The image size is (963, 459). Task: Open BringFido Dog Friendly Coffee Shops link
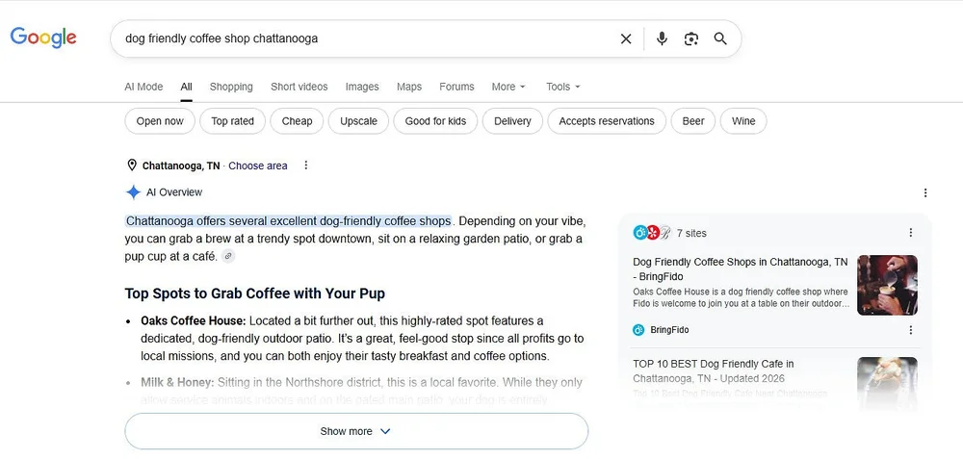[x=740, y=268]
